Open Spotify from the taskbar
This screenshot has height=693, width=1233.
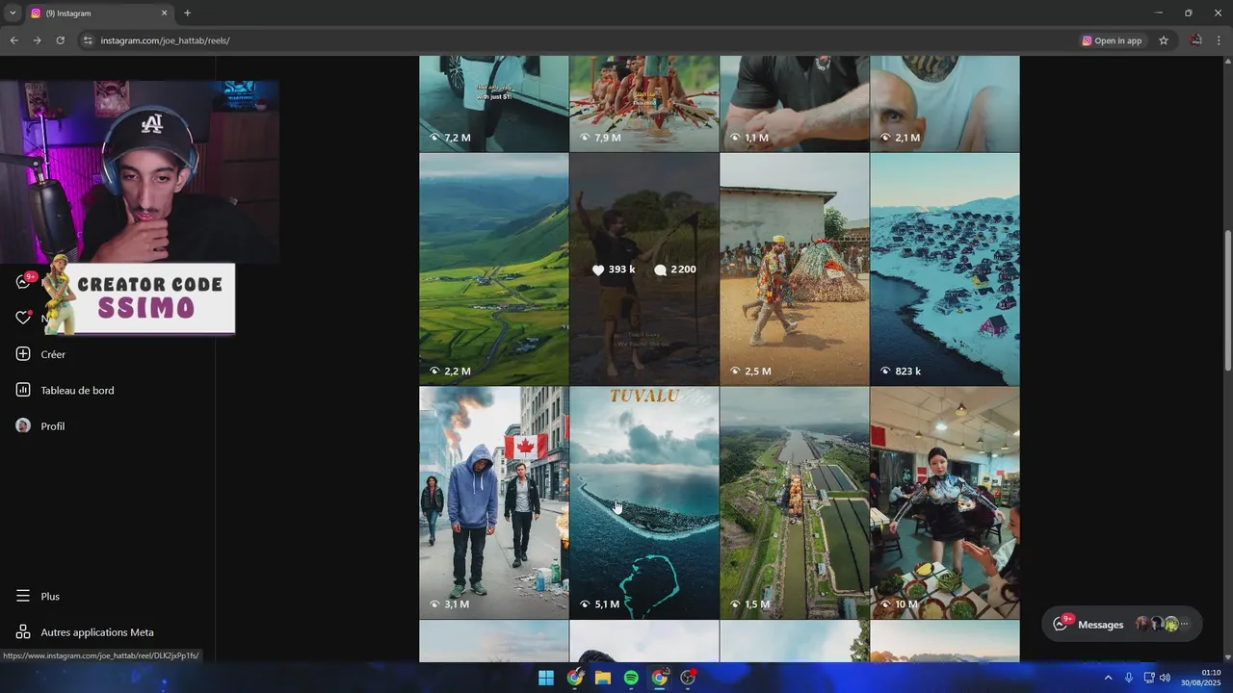click(x=631, y=678)
